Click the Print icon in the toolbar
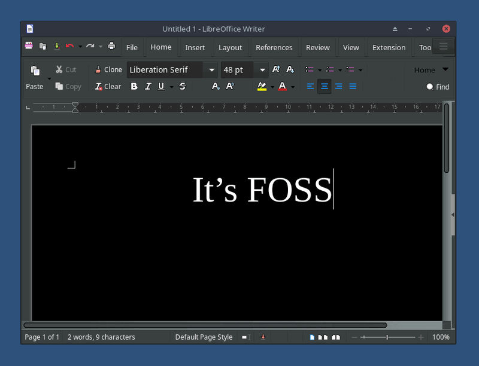Viewport: 479px width, 366px height. pyautogui.click(x=111, y=47)
